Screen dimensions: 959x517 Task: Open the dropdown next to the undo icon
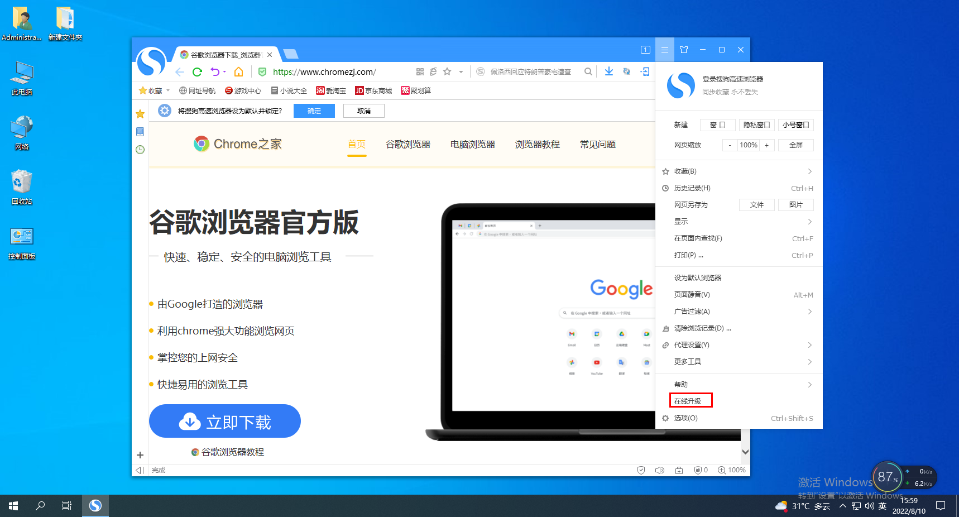[x=224, y=72]
